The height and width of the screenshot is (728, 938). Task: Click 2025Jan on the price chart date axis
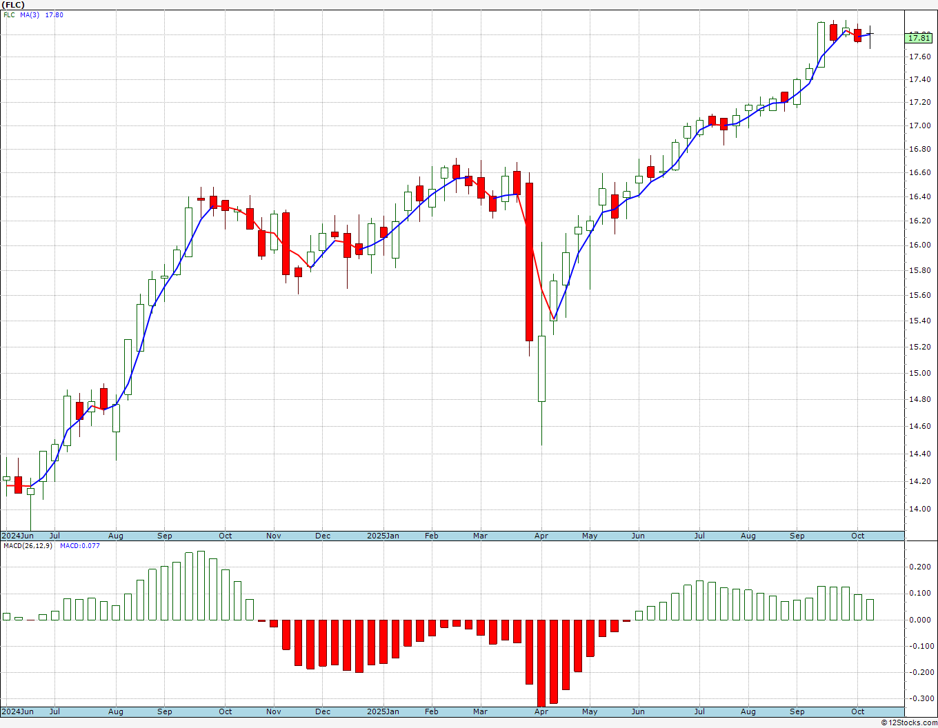coord(383,536)
